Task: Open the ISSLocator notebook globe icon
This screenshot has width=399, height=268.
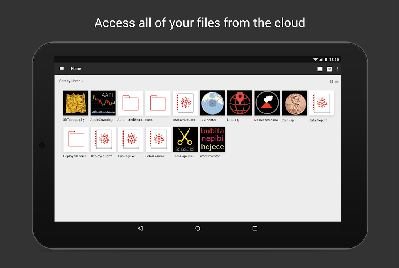Action: point(212,103)
